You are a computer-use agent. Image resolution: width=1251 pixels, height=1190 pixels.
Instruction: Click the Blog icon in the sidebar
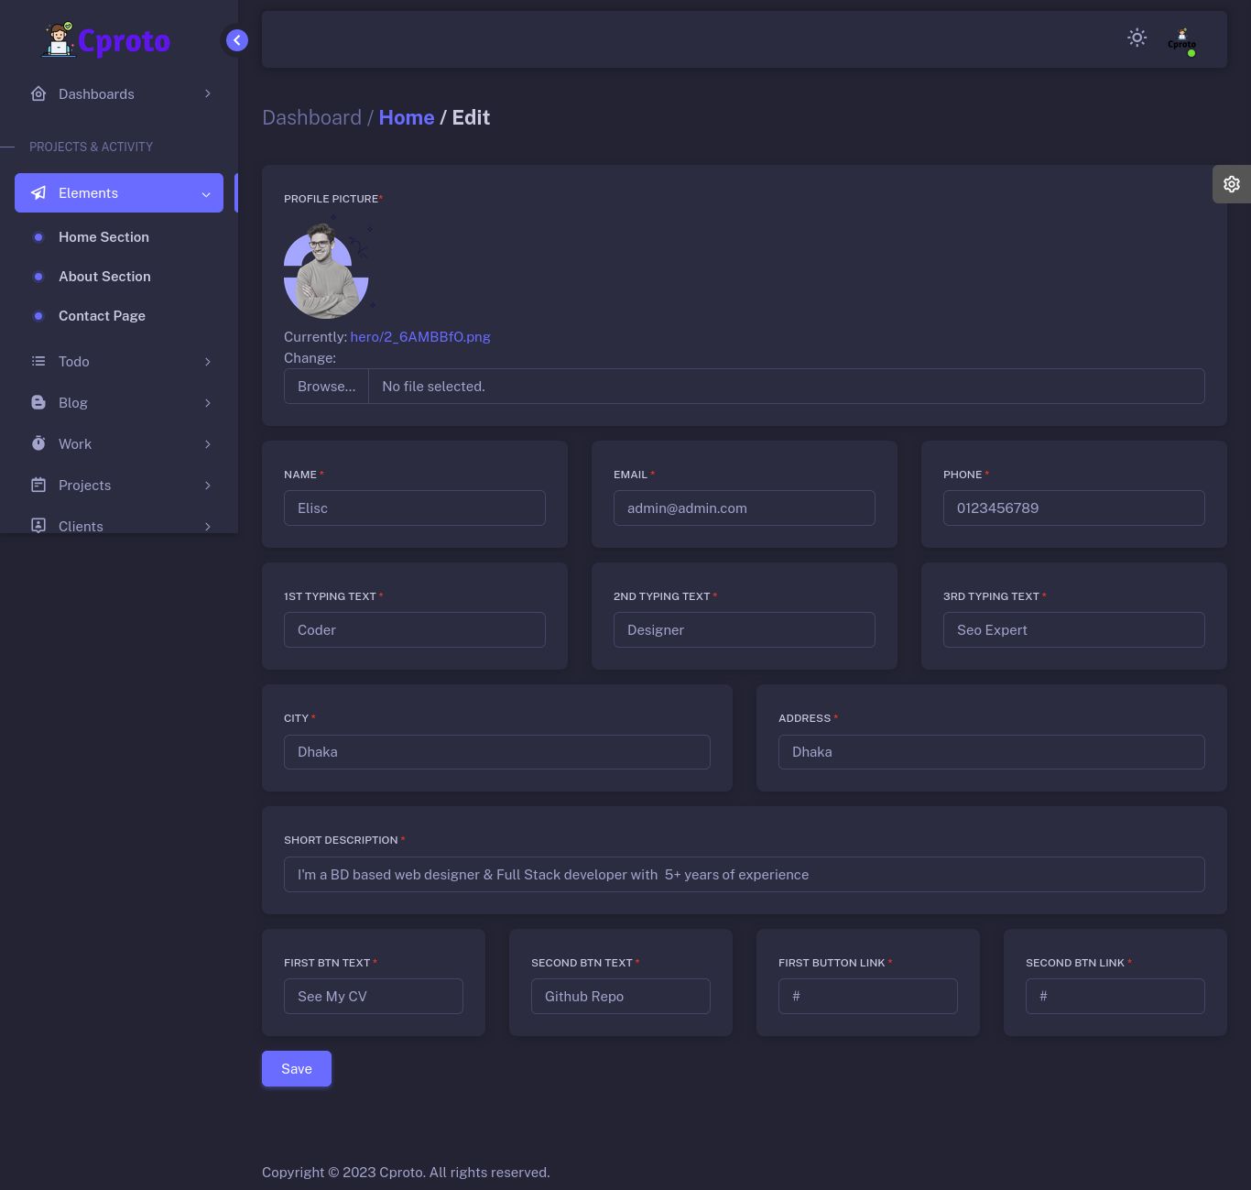(38, 402)
